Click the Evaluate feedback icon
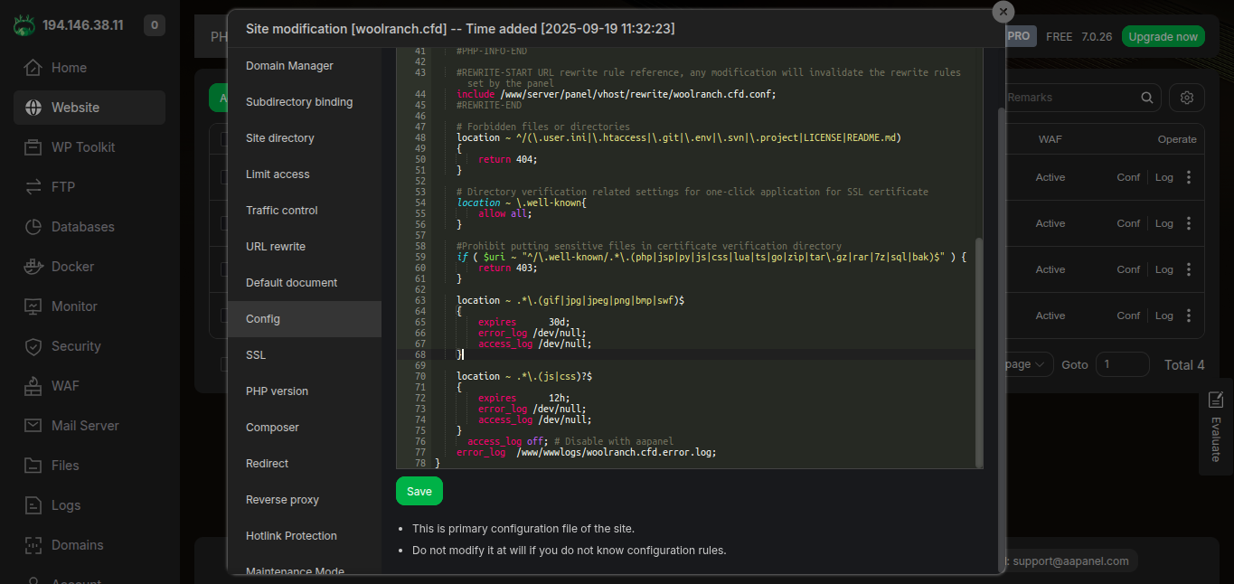Viewport: 1234px width, 584px height. point(1216,400)
